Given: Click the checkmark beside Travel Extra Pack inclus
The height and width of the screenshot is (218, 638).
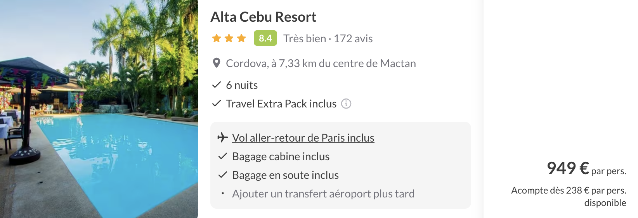Looking at the screenshot, I should (x=217, y=104).
